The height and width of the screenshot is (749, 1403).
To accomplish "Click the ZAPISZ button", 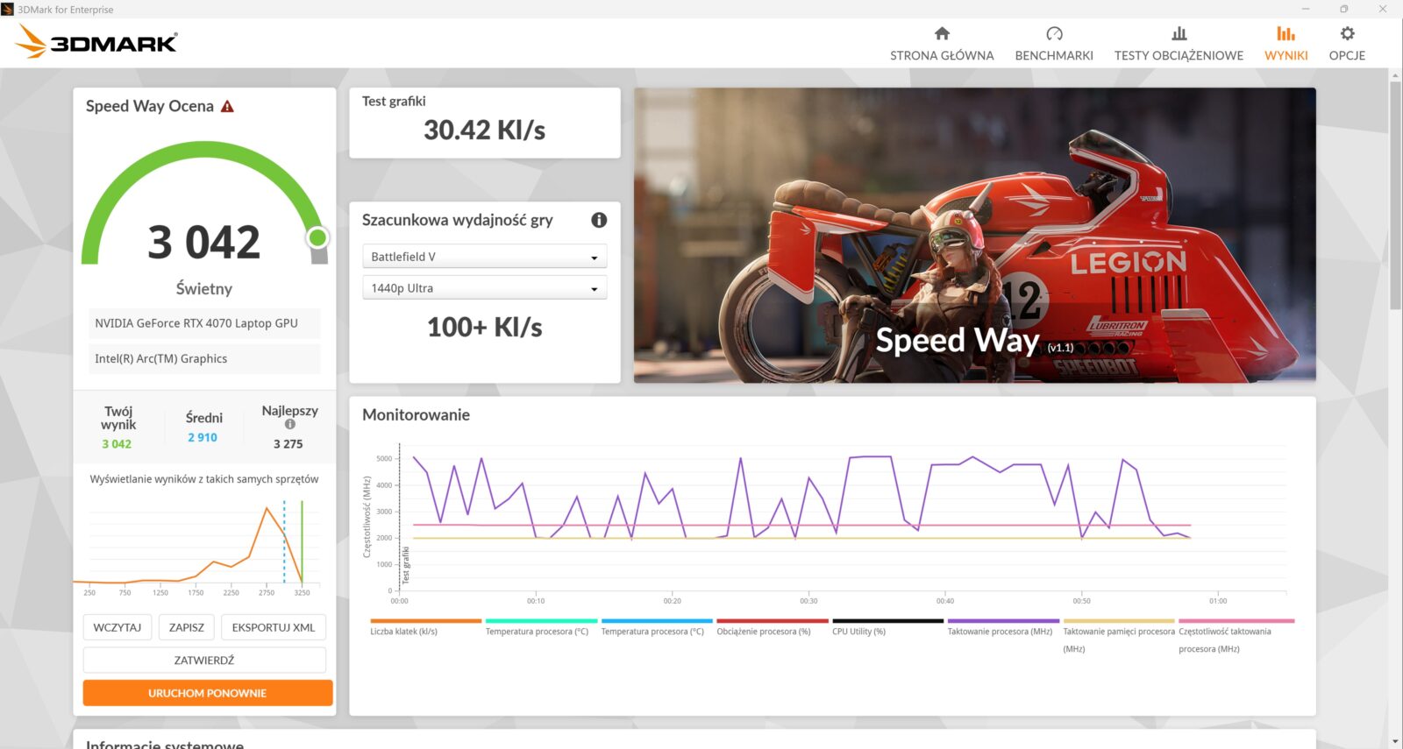I will point(187,627).
